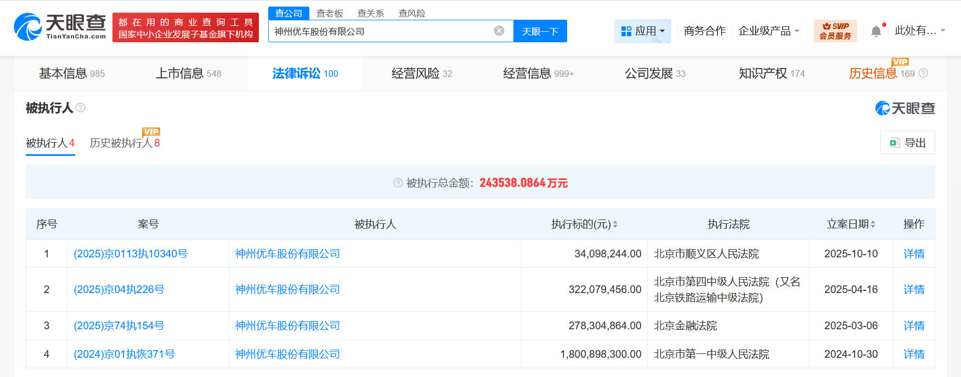The width and height of the screenshot is (961, 377).
Task: Export table with 导出 Excel button
Action: 907,143
